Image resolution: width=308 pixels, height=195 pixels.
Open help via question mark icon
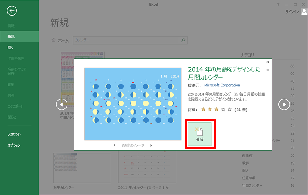pyautogui.click(x=278, y=5)
